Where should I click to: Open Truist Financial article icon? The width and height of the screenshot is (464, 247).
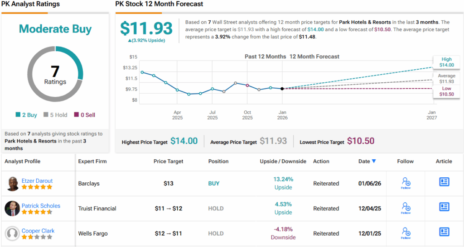444,207
